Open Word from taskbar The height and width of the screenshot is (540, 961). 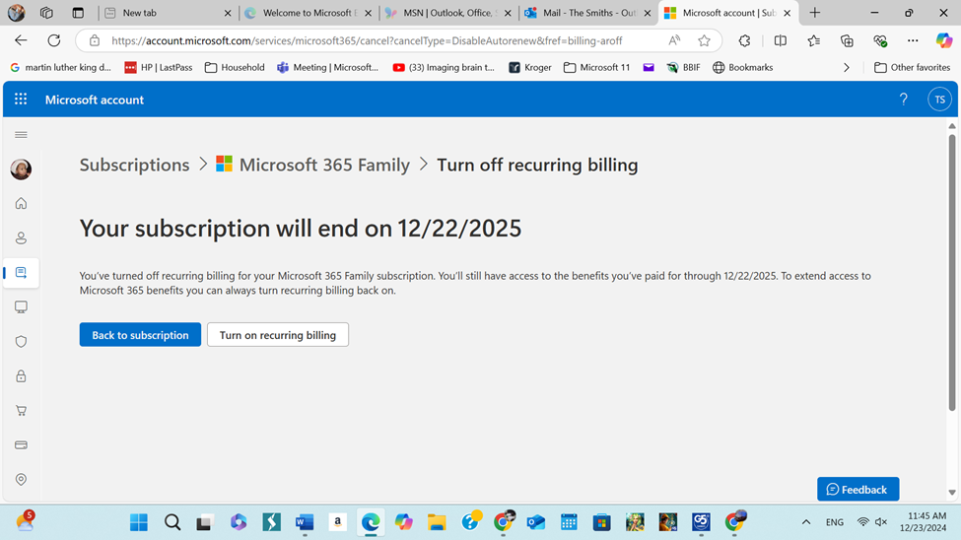(x=304, y=522)
